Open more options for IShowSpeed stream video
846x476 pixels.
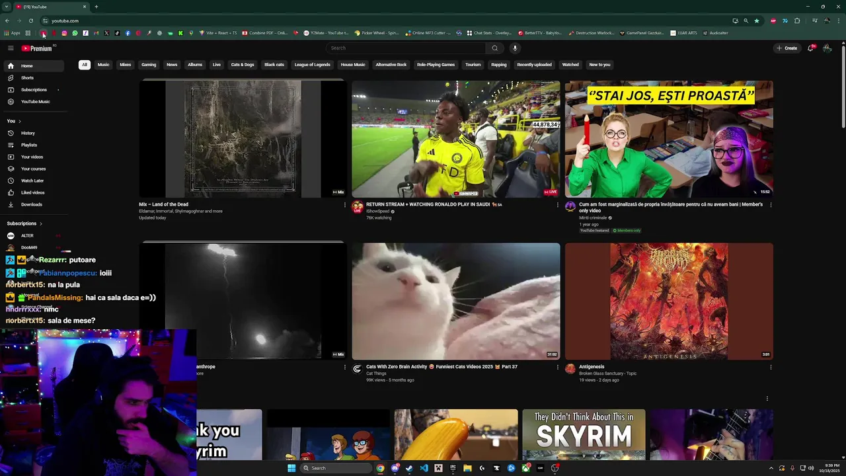point(557,205)
